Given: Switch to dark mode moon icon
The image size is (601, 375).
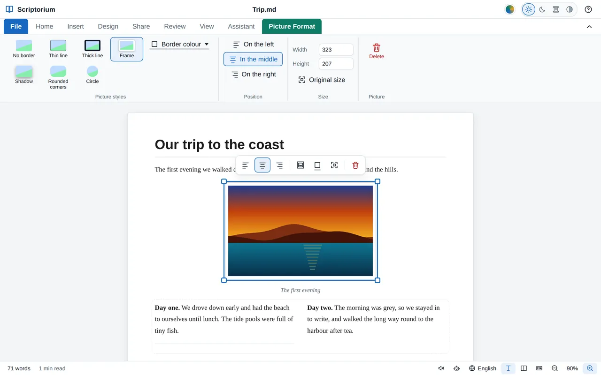Looking at the screenshot, I should (x=542, y=9).
